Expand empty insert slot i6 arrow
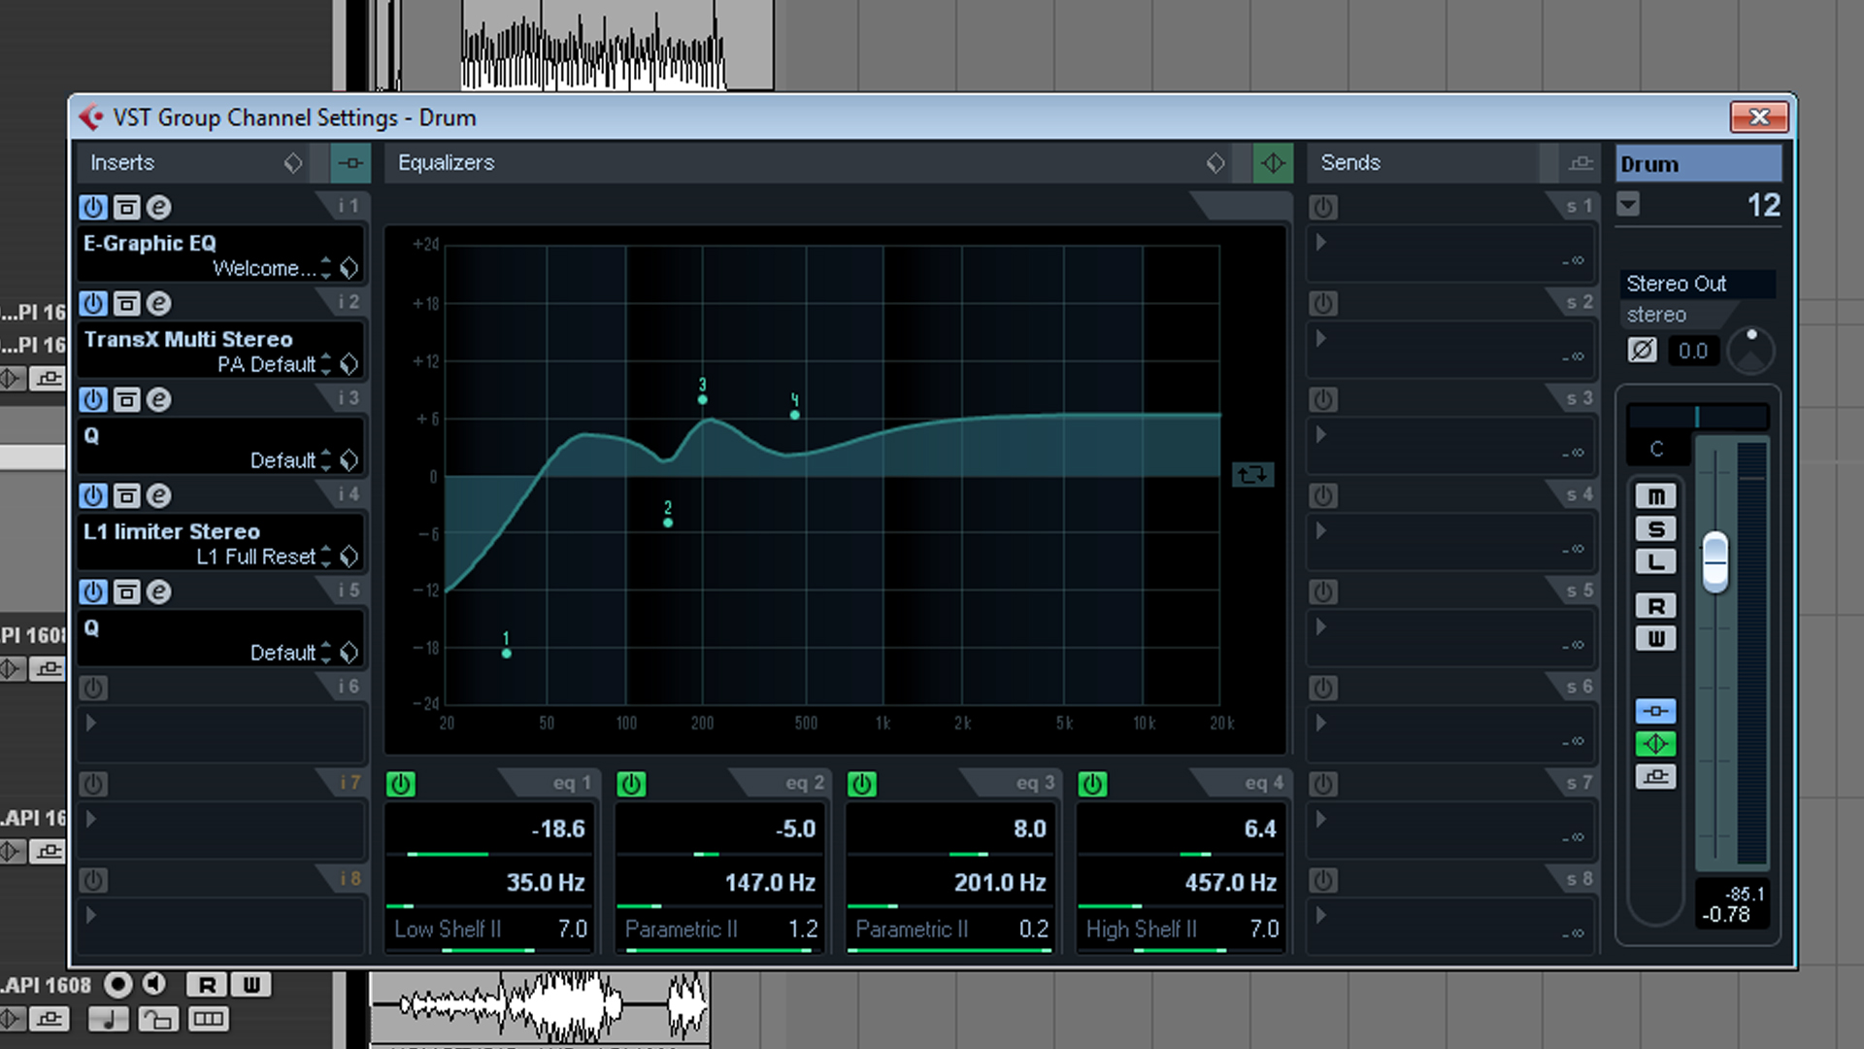This screenshot has height=1049, width=1864. tap(91, 723)
